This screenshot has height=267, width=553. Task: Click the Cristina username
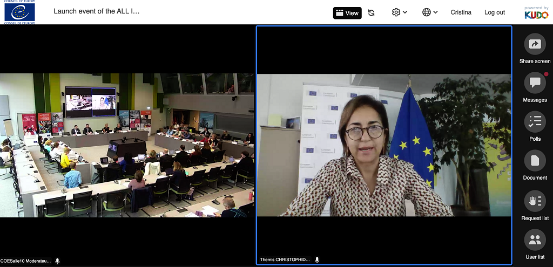click(x=461, y=12)
